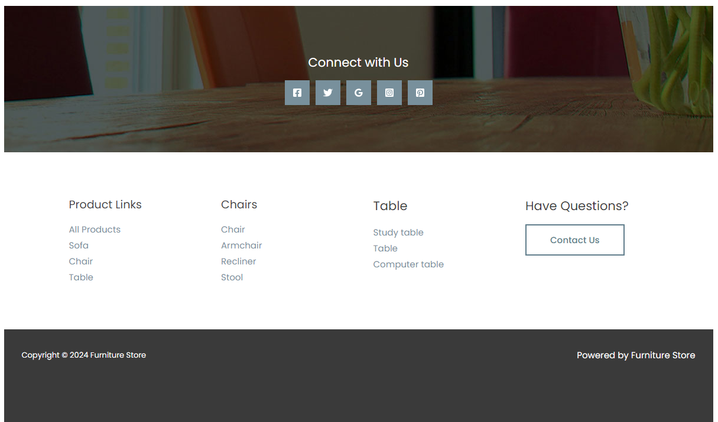Open Table link under Product Links
The width and height of the screenshot is (718, 422).
click(x=81, y=277)
